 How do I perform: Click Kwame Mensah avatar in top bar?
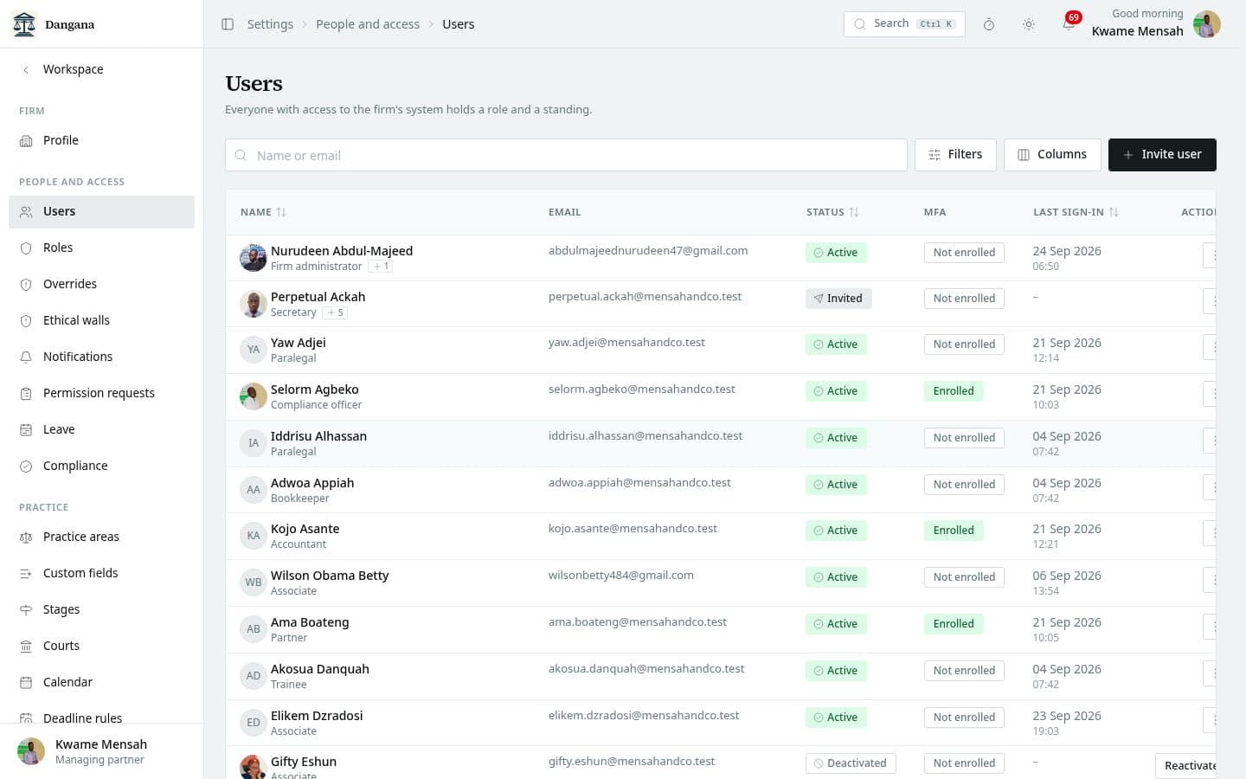[x=1206, y=24]
